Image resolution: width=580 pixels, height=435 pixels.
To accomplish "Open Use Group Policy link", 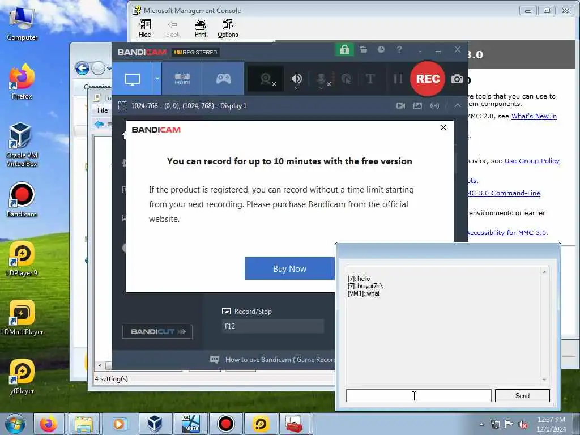I will (x=532, y=161).
